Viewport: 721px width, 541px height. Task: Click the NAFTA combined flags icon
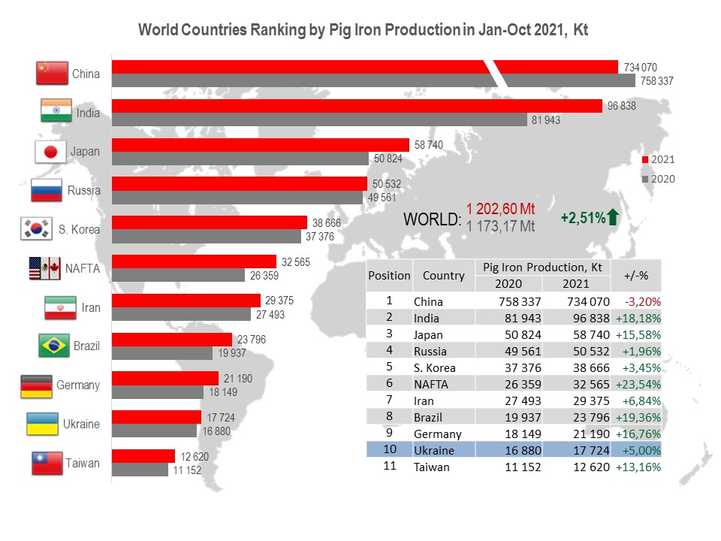(x=44, y=268)
